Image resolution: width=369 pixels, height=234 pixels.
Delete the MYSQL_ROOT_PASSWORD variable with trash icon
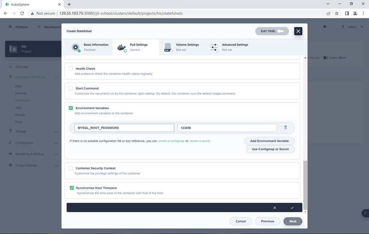coord(285,127)
